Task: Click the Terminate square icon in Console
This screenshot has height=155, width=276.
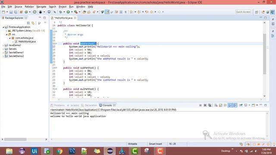Action: click(x=200, y=105)
